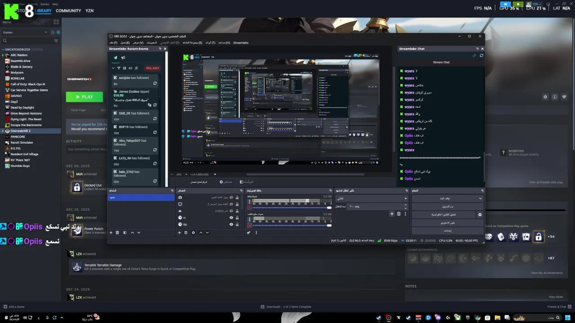Collapse UNCATEGORIZED section in Steam library

(3, 49)
